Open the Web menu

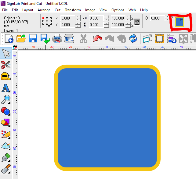click(x=132, y=10)
